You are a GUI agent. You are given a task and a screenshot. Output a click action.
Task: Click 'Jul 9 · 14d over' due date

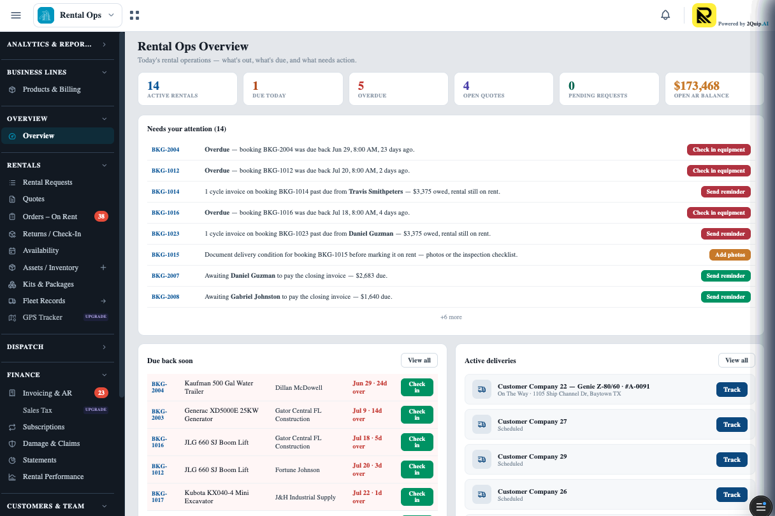tap(367, 415)
